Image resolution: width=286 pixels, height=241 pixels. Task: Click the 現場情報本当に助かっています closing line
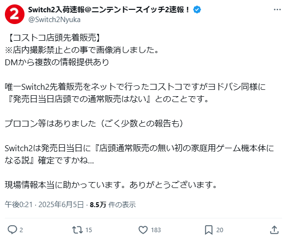click(x=111, y=185)
